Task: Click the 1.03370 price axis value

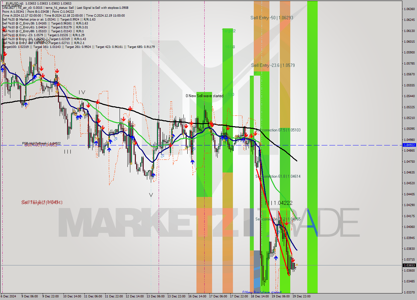Action: click(x=409, y=292)
